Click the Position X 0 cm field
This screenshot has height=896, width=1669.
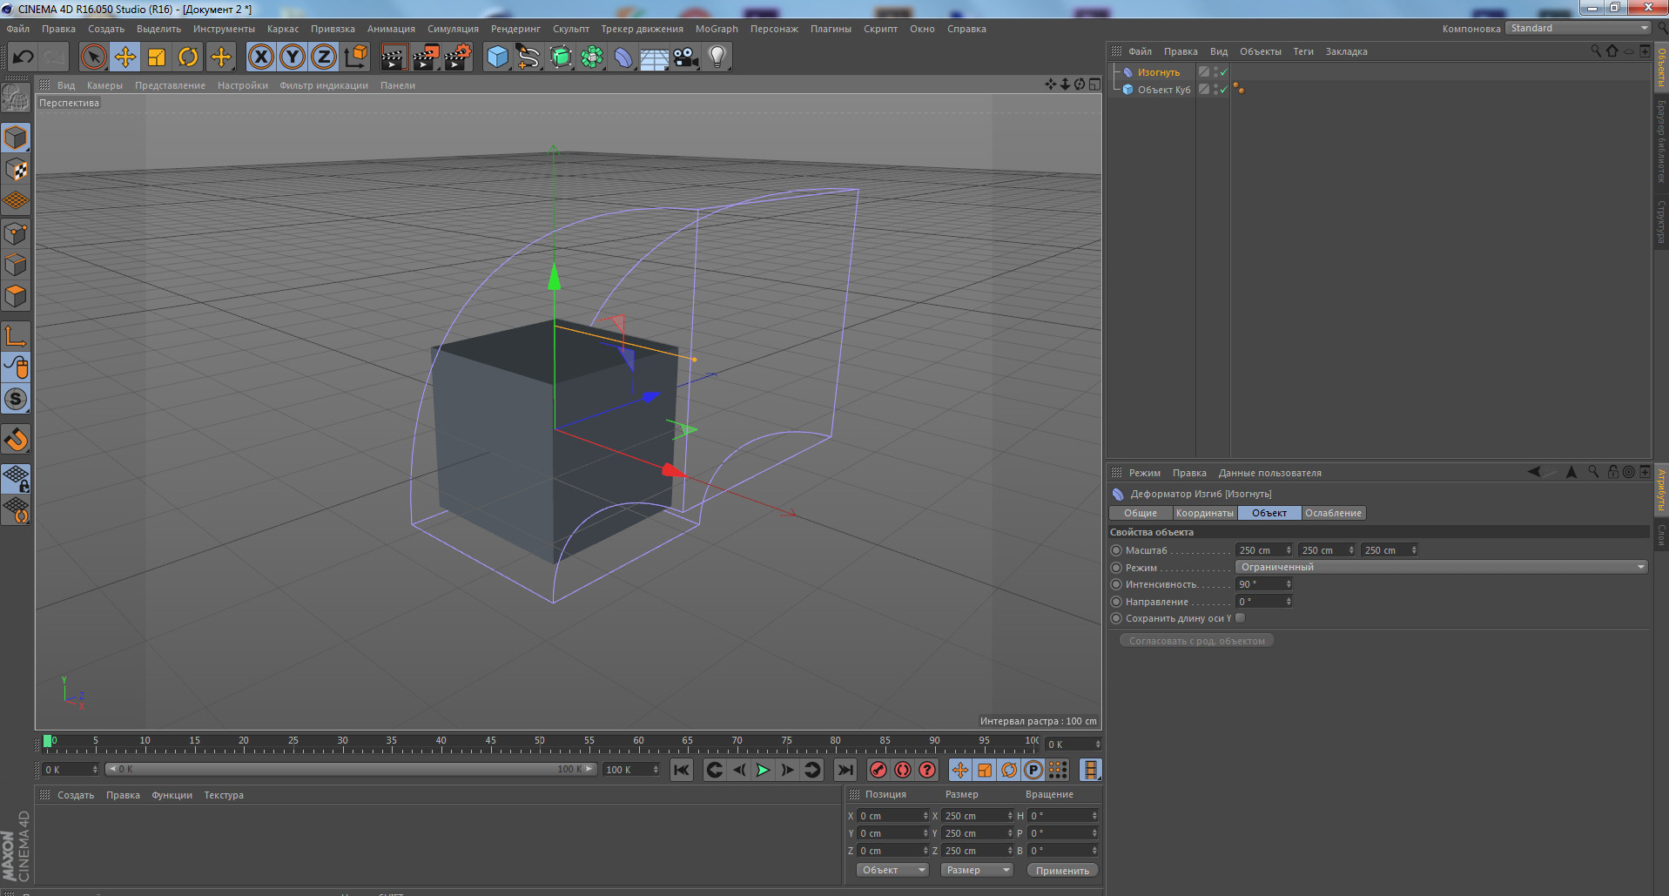(x=892, y=816)
